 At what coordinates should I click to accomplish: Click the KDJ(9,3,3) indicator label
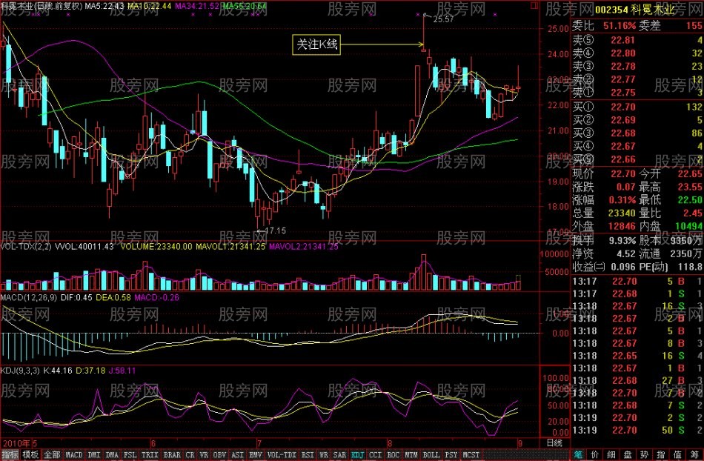[x=20, y=371]
